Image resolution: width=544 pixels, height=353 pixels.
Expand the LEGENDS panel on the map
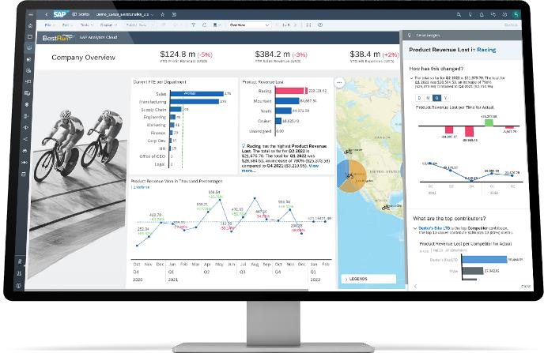pos(368,279)
